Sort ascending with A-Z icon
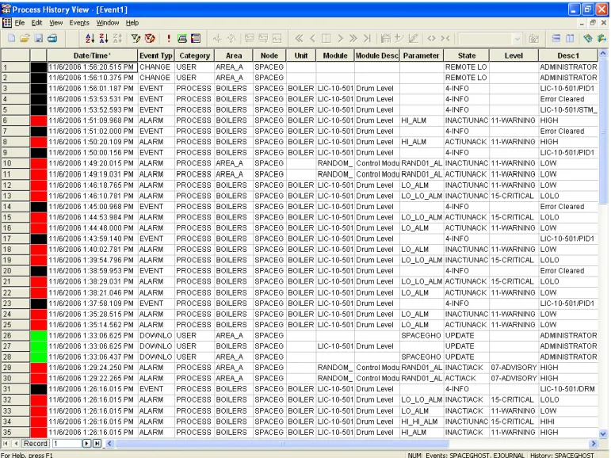This screenshot has width=611, height=458. [x=90, y=38]
